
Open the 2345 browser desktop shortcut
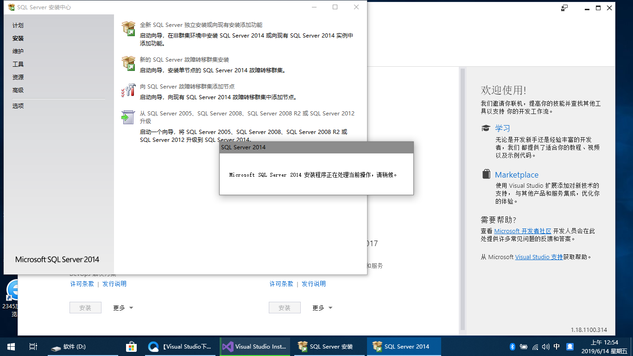12,299
